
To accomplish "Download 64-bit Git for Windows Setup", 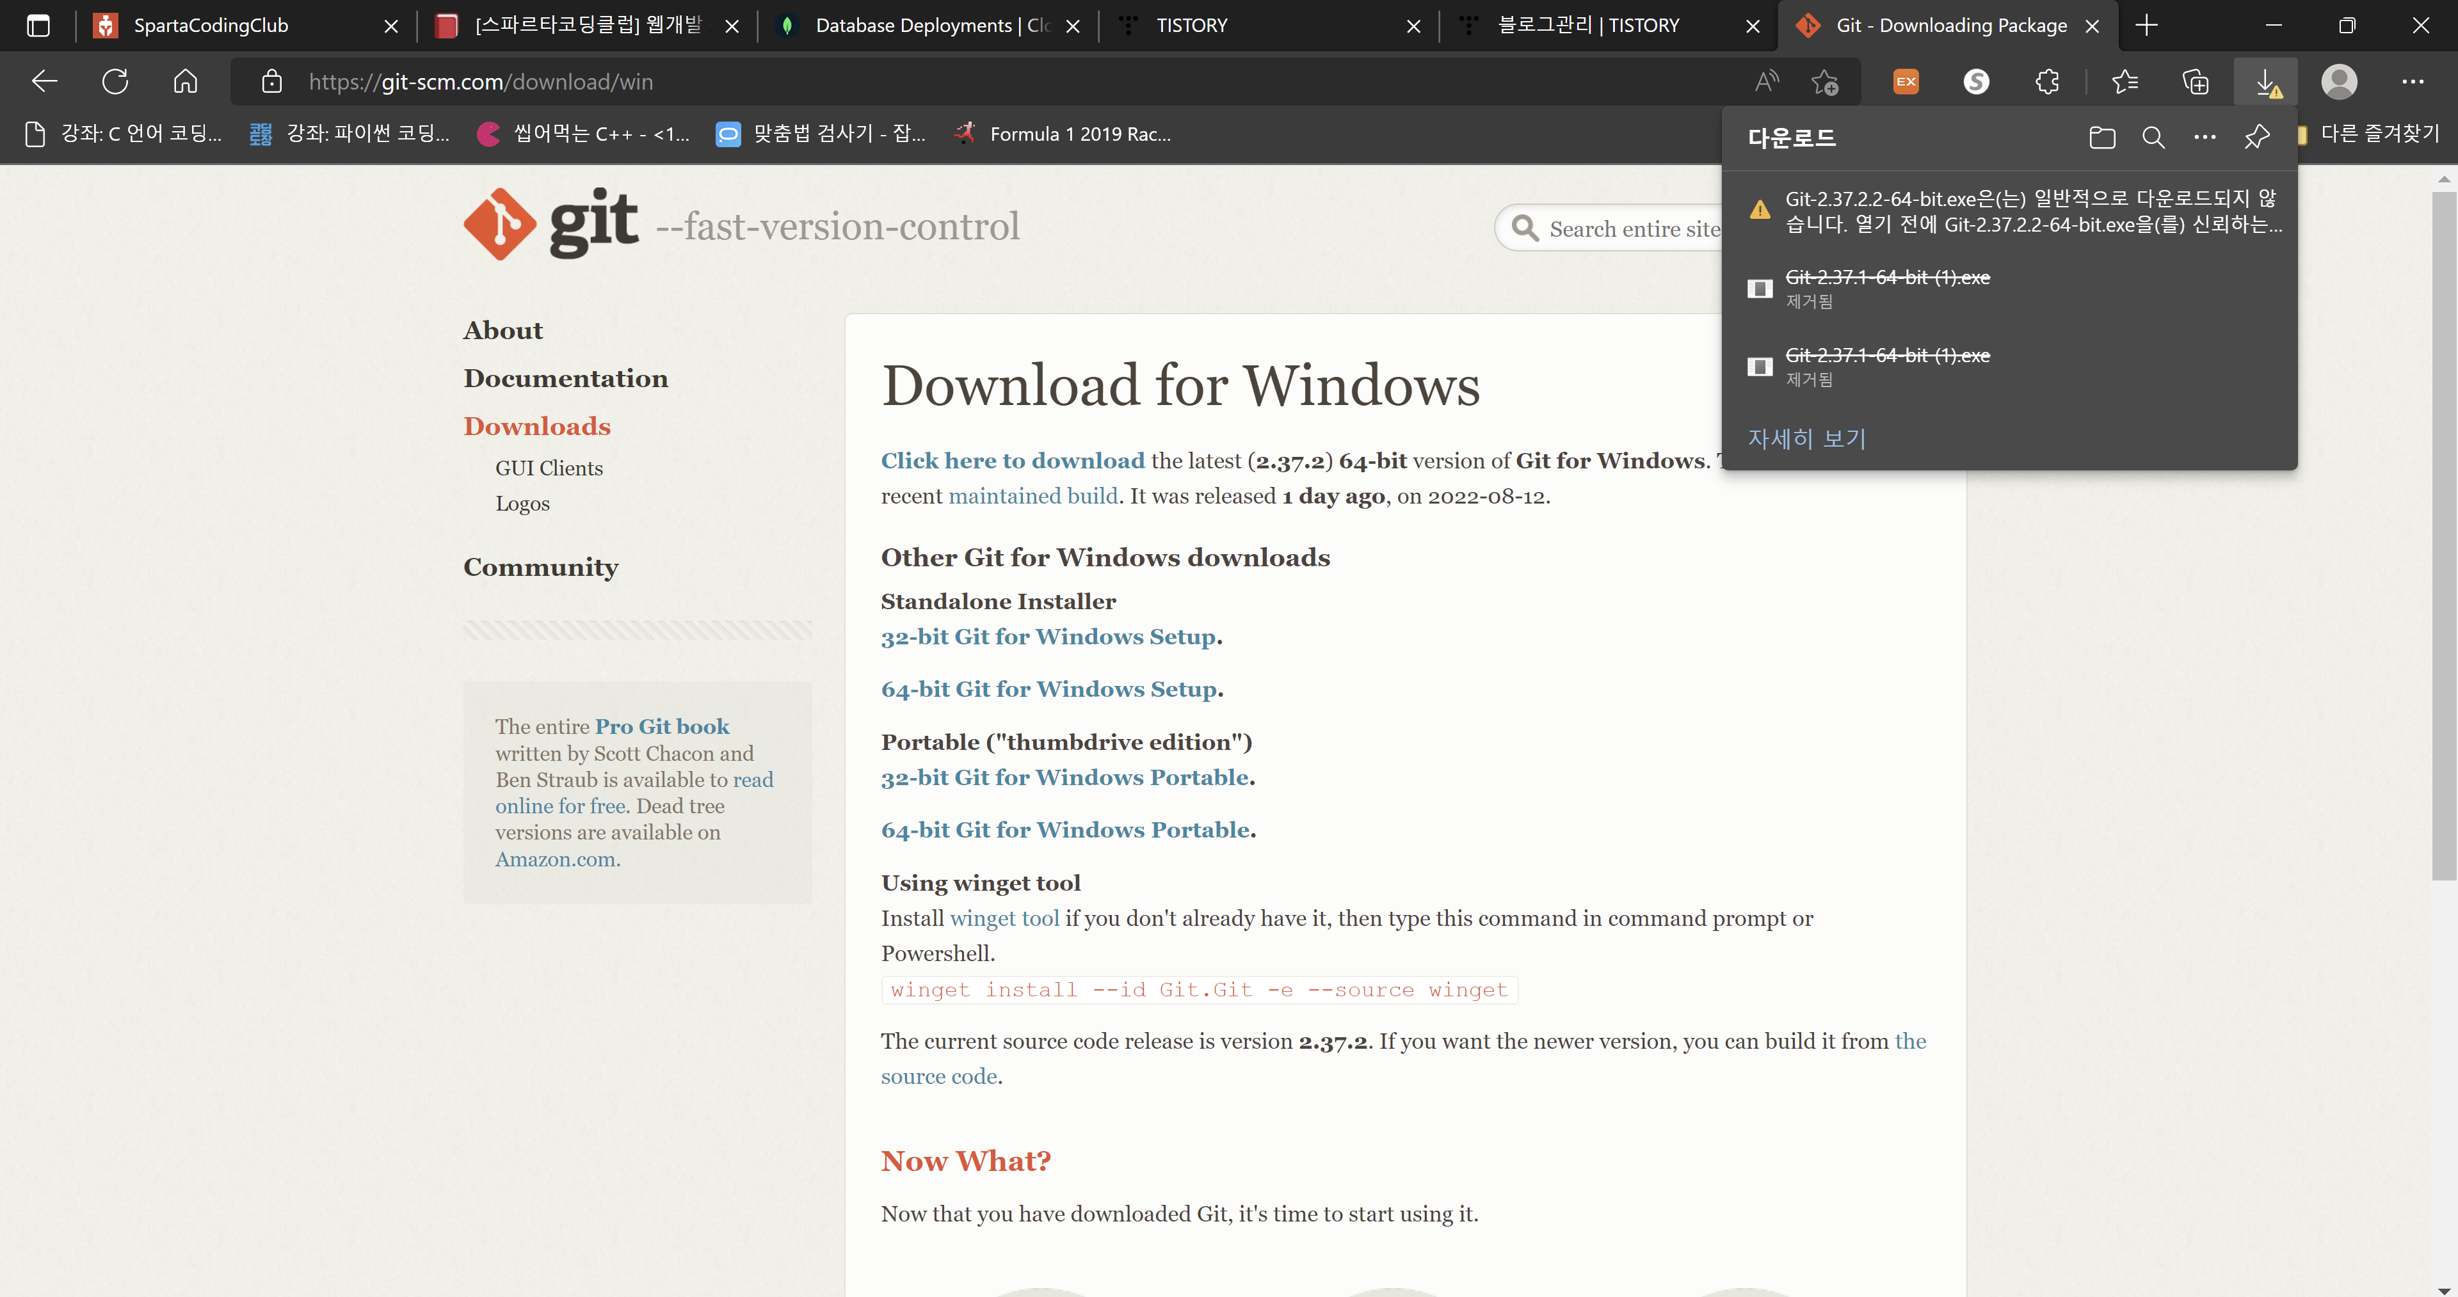I will click(1048, 690).
